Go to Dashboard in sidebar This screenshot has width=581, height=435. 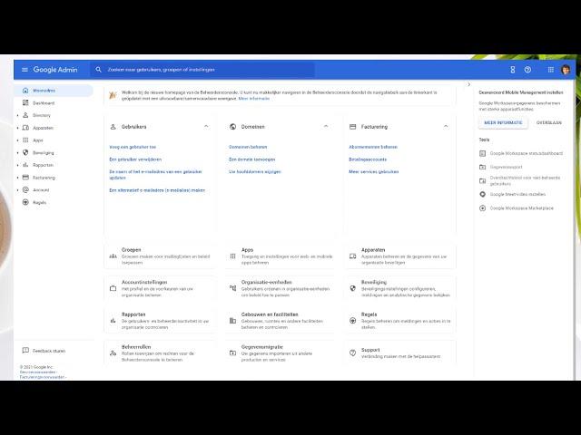click(44, 102)
